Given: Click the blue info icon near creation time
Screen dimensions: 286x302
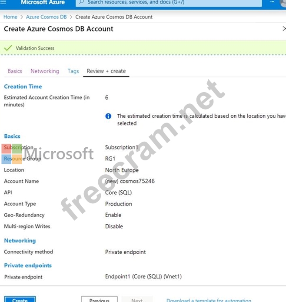Looking at the screenshot, I should pos(108,116).
